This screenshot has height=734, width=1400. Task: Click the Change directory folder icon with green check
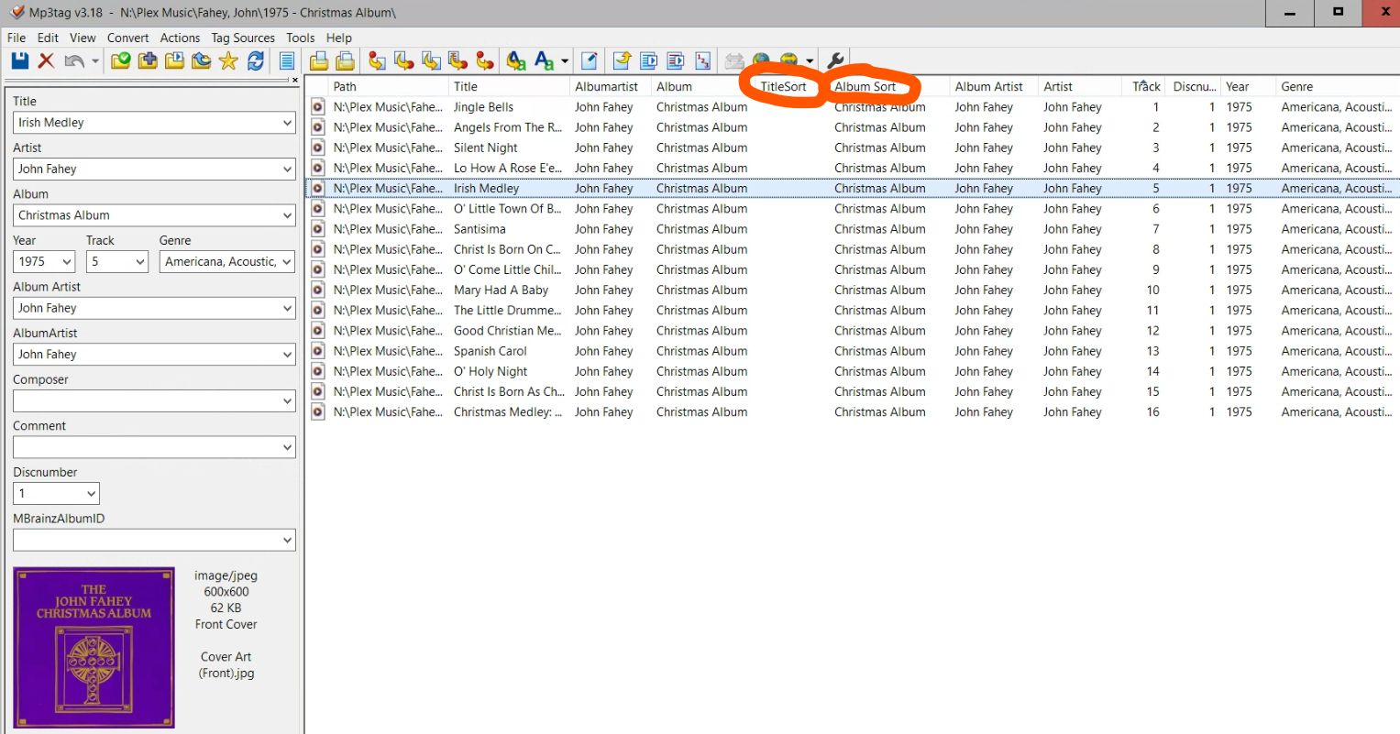click(x=120, y=60)
